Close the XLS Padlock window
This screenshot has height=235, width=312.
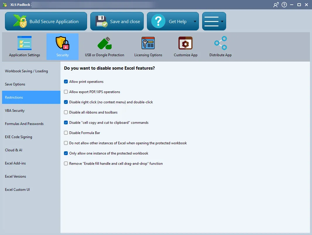click(x=306, y=5)
